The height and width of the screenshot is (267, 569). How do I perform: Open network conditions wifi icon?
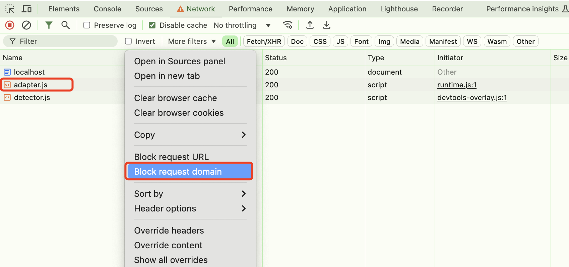(x=288, y=25)
